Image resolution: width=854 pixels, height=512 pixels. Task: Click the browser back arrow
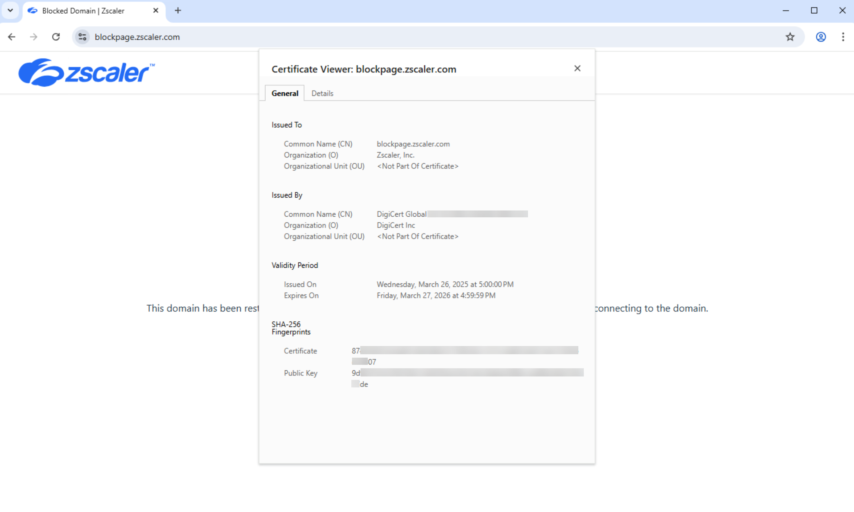(x=12, y=37)
